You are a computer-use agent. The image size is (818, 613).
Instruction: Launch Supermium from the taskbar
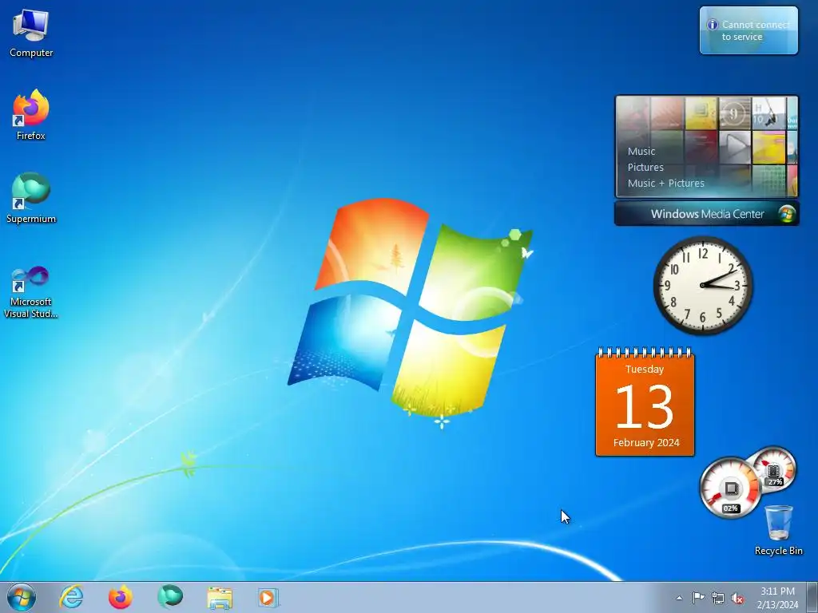pyautogui.click(x=170, y=597)
